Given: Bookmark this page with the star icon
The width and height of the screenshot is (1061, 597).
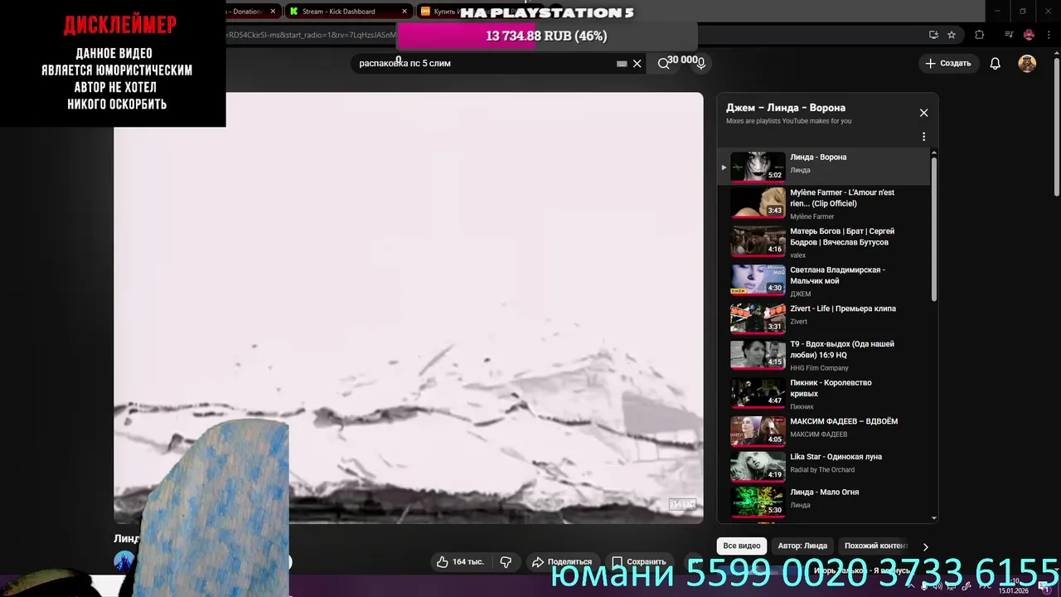Looking at the screenshot, I should tap(952, 35).
